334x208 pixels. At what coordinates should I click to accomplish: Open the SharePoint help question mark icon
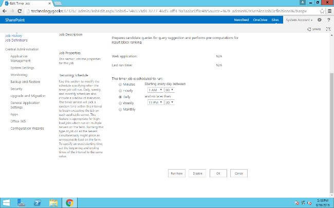click(x=329, y=20)
